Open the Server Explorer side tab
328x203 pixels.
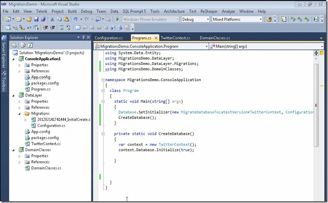(x=4, y=52)
